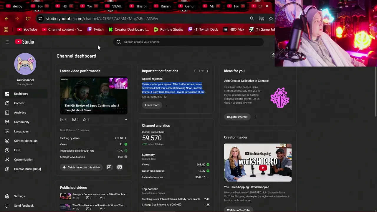Open Ideas for you card options menu
The width and height of the screenshot is (377, 212).
pyautogui.click(x=255, y=117)
